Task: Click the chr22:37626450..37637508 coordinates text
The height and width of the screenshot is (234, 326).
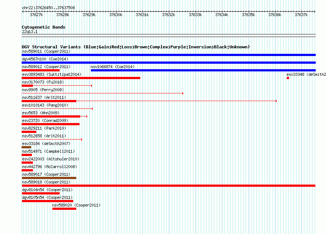Action: point(48,8)
